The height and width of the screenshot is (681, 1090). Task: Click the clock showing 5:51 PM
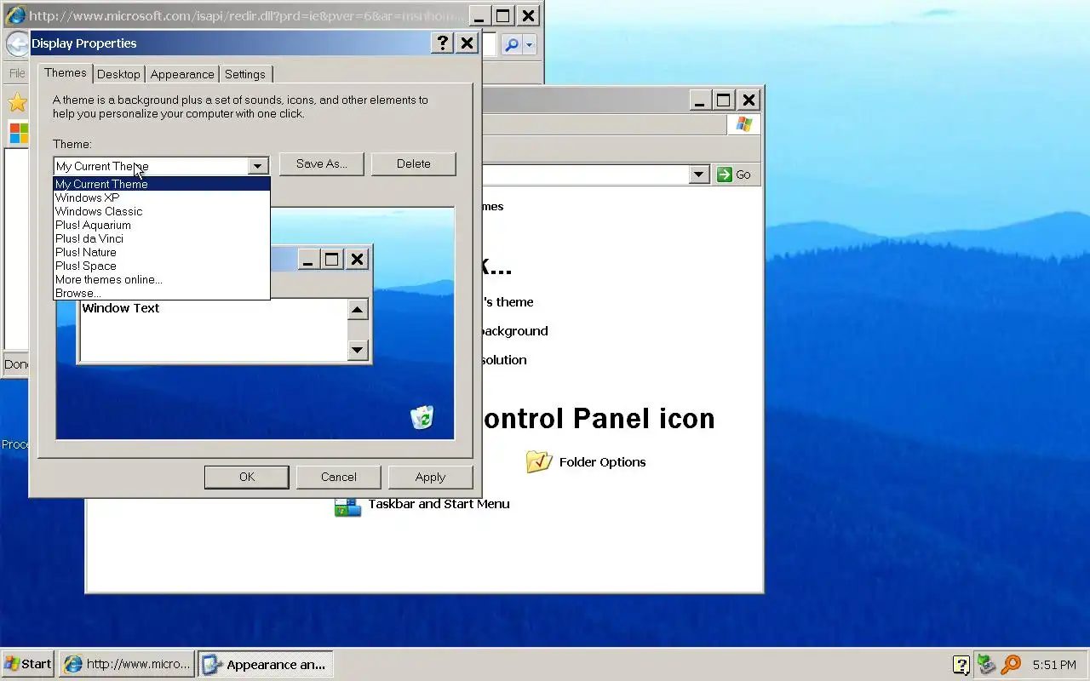click(x=1054, y=665)
